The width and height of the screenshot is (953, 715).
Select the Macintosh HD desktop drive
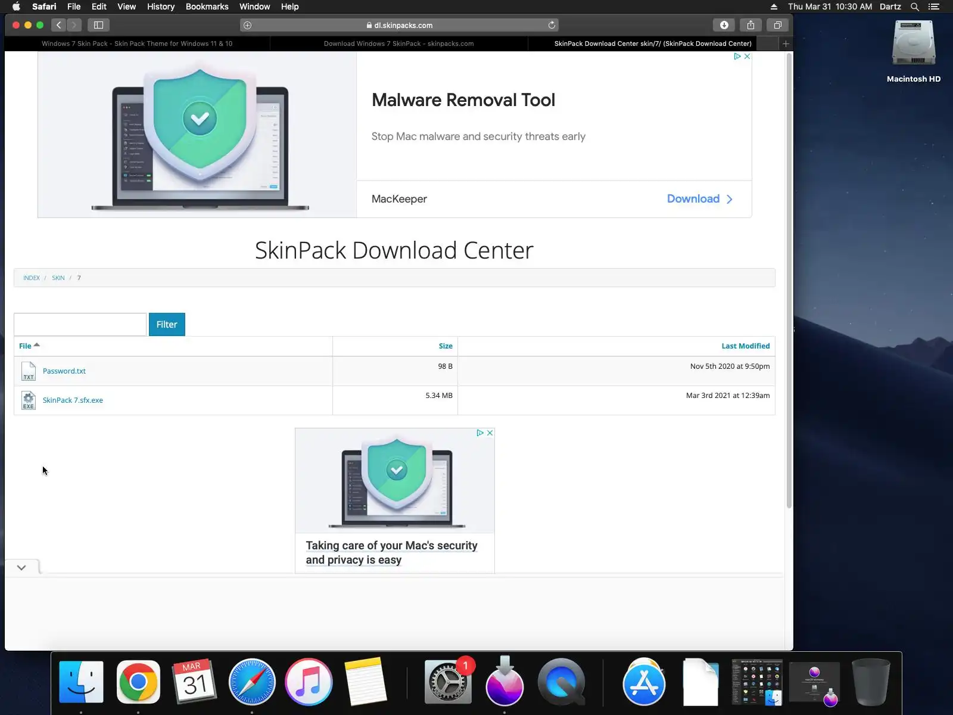pos(914,51)
